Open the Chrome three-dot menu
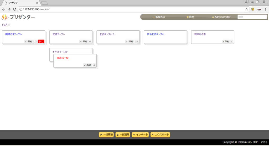 coord(265,9)
